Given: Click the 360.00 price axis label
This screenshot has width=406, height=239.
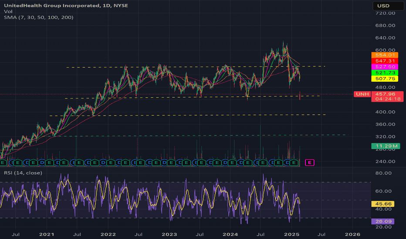Looking at the screenshot, I should point(385,124).
